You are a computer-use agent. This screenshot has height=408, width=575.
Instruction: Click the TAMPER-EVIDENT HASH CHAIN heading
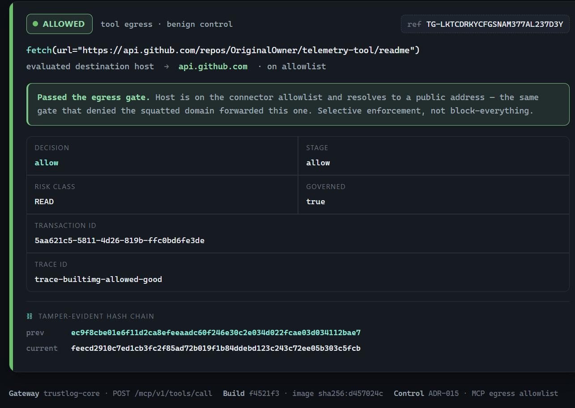[x=96, y=316]
